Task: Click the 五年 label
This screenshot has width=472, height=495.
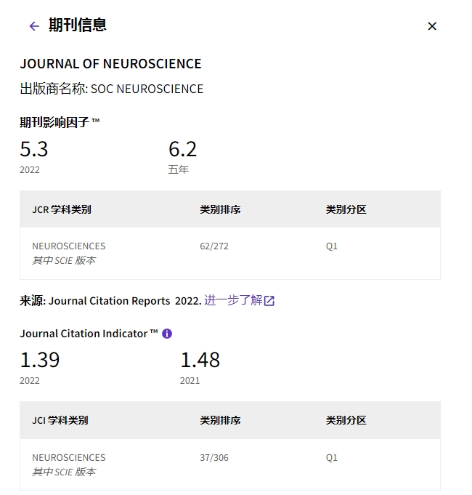Action: [x=179, y=169]
